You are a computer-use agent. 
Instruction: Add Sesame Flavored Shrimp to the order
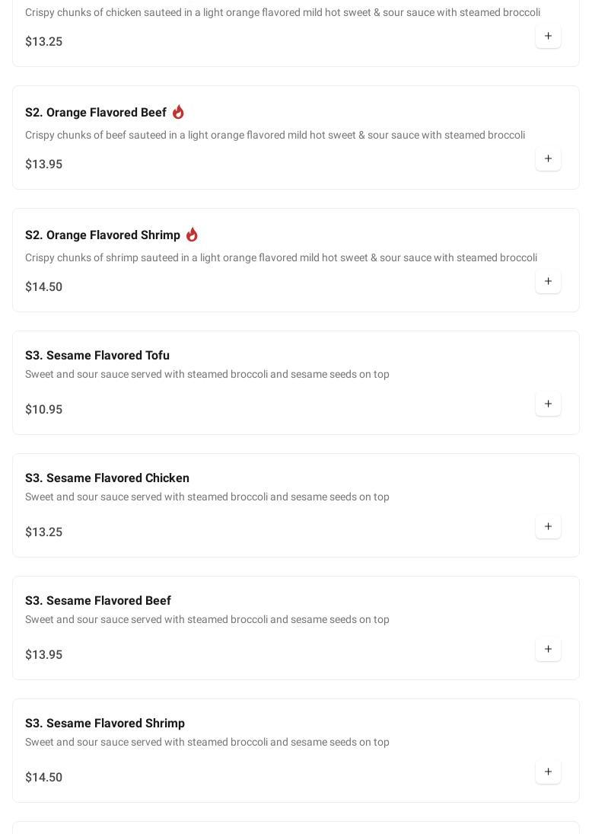pyautogui.click(x=548, y=772)
